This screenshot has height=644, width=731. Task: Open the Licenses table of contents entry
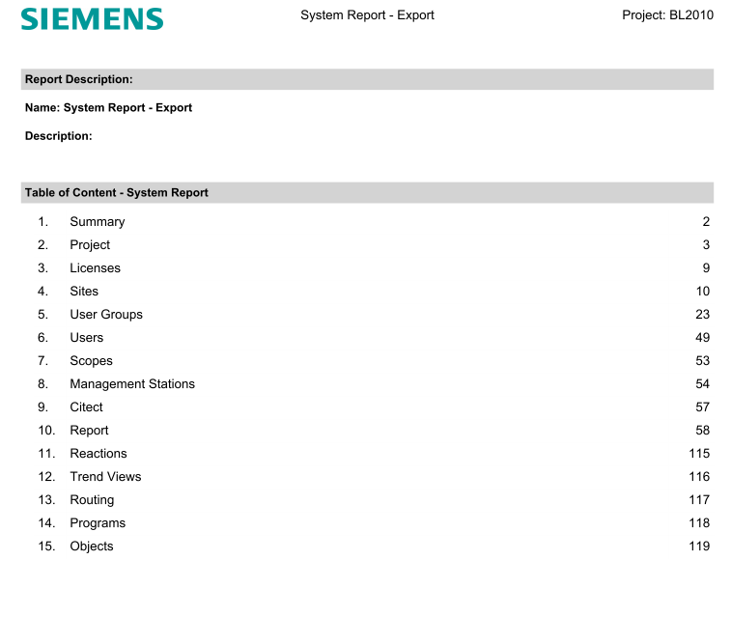(x=95, y=268)
